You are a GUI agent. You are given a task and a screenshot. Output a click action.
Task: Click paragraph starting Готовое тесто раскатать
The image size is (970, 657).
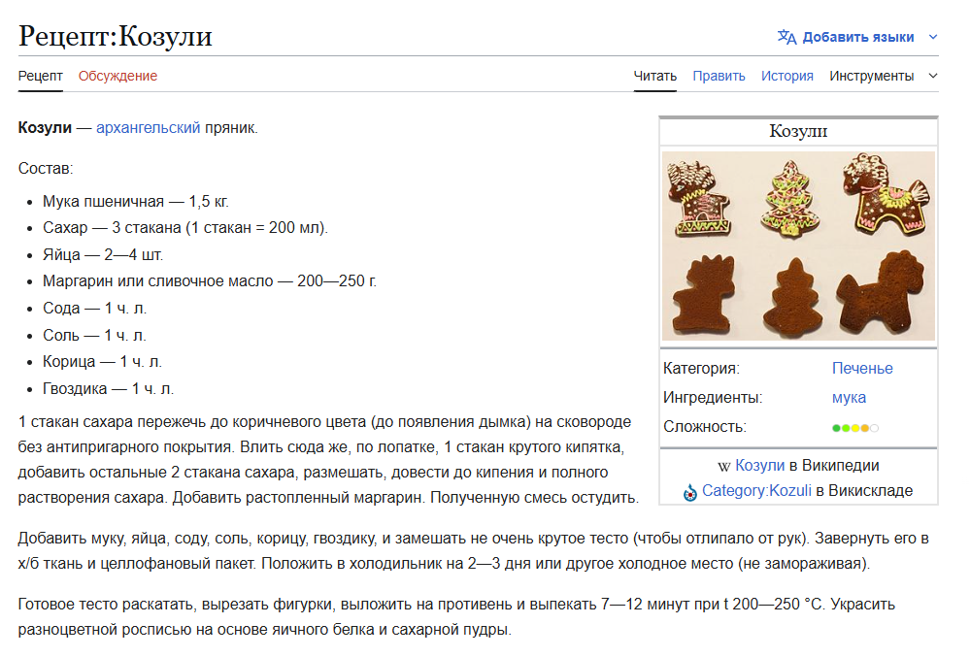pyautogui.click(x=456, y=617)
